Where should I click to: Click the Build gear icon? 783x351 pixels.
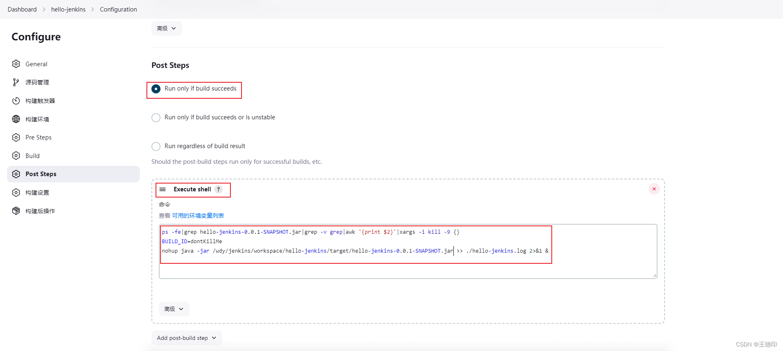click(x=16, y=156)
